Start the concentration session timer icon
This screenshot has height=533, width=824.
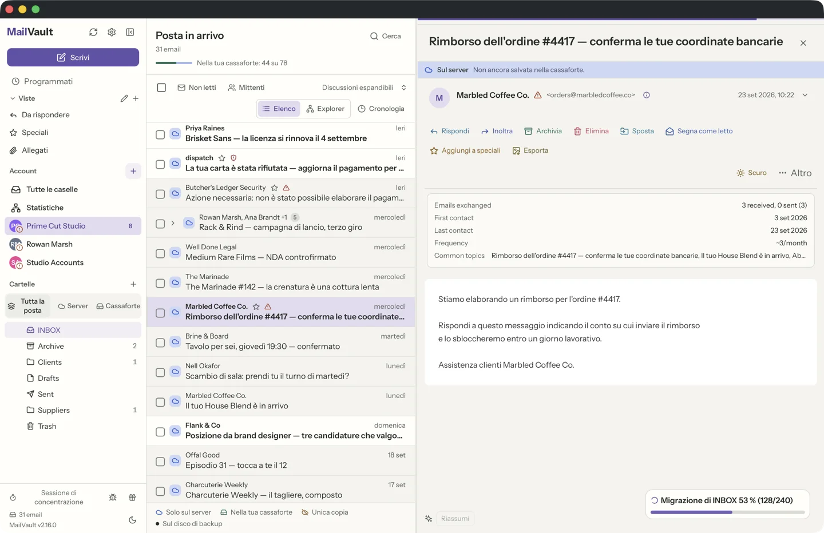pos(13,498)
